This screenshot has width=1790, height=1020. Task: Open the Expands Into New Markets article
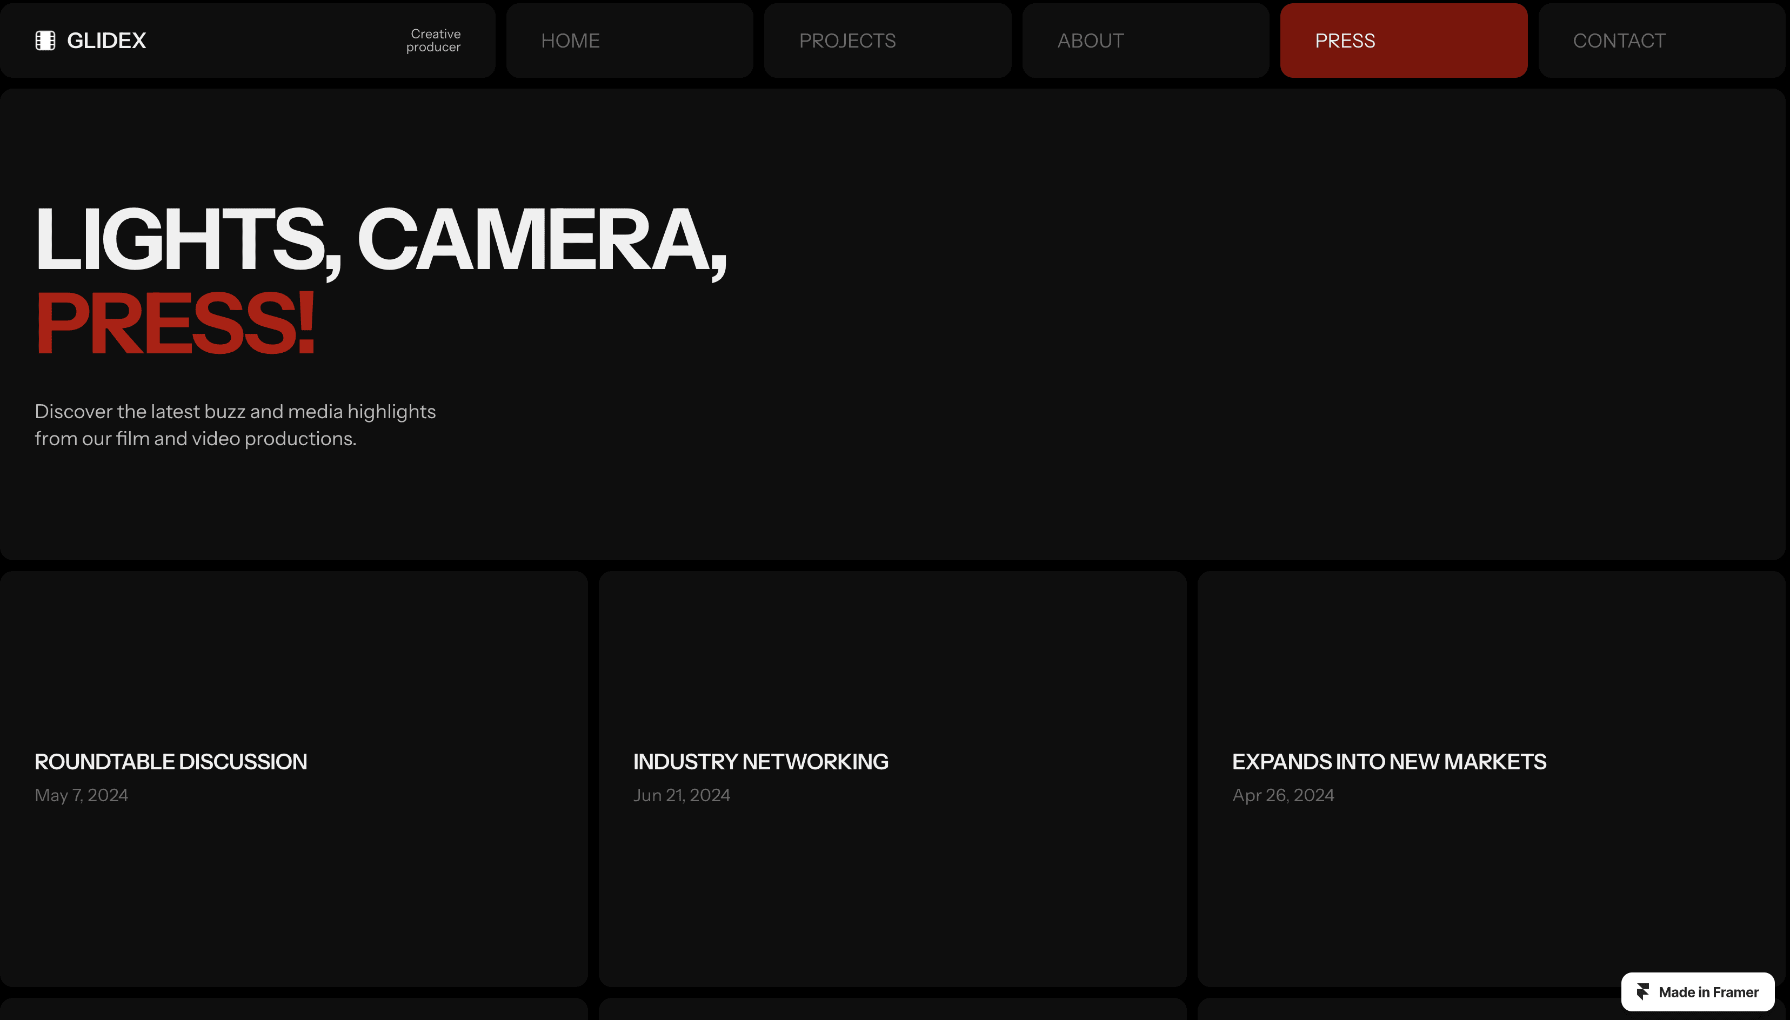1388,762
